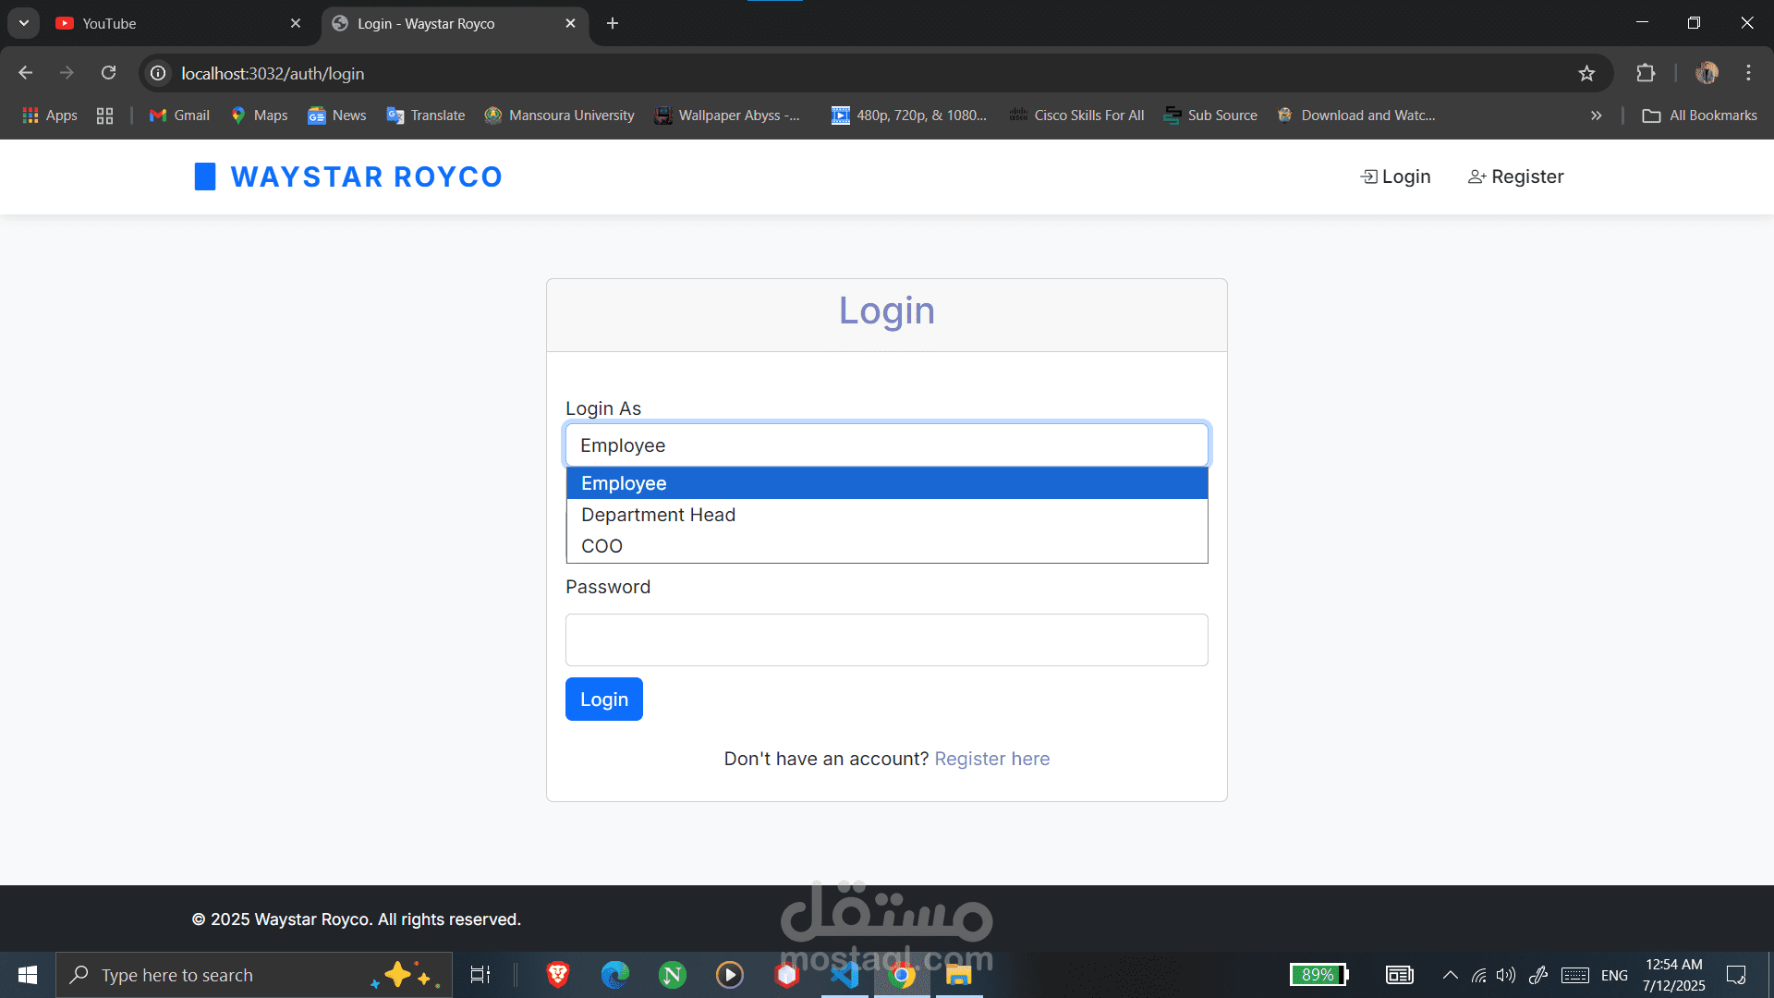Switch to Chrome on the taskbar
Screen dimensions: 1774x998
(902, 975)
